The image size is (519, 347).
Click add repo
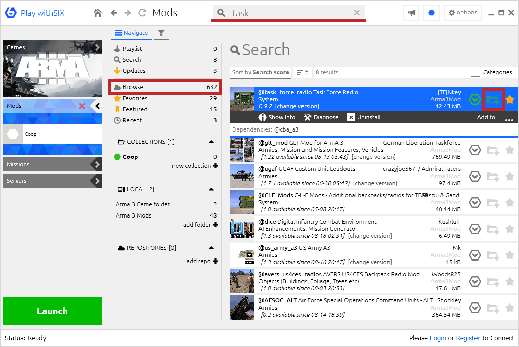coord(202,261)
